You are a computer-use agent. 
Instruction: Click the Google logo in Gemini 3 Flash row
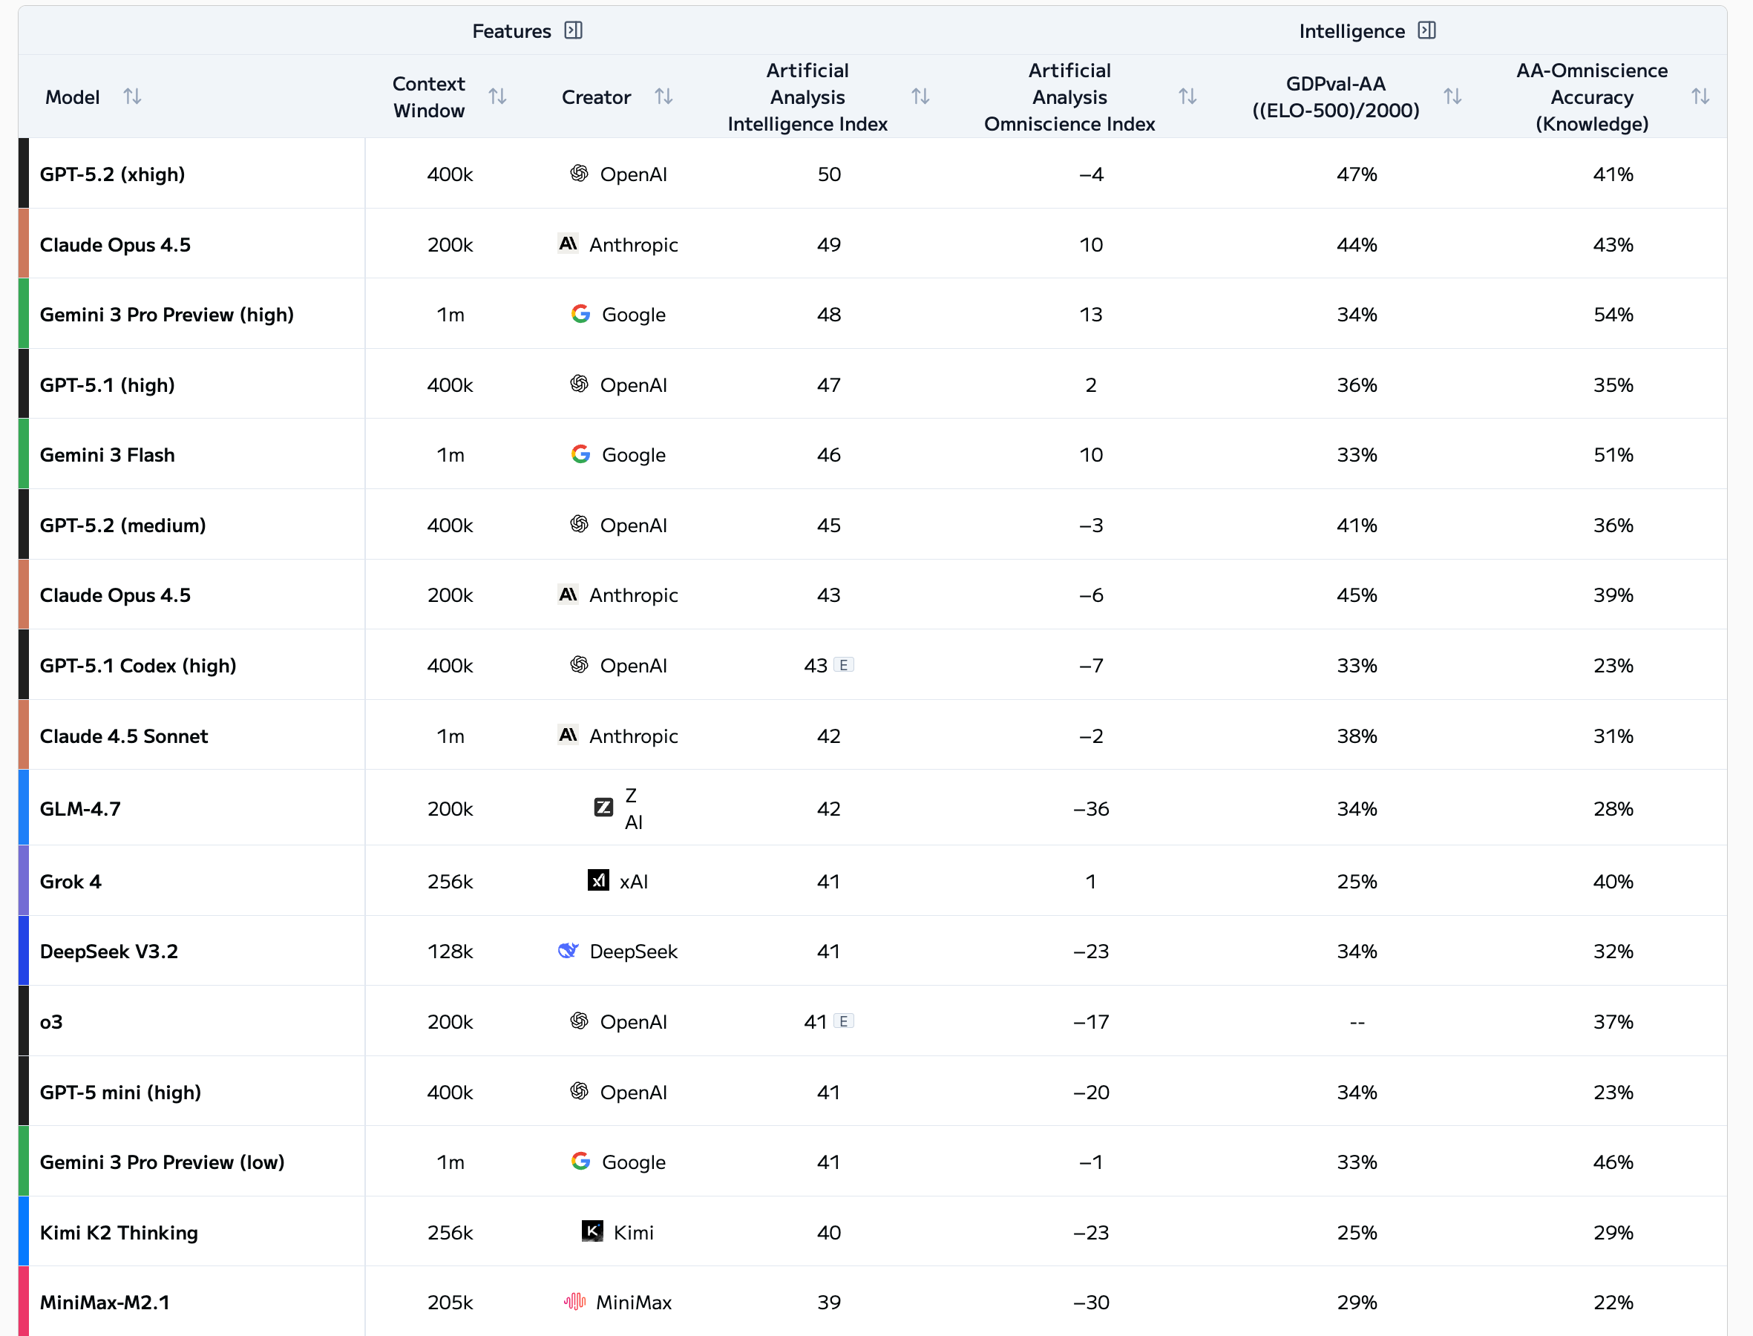click(581, 454)
